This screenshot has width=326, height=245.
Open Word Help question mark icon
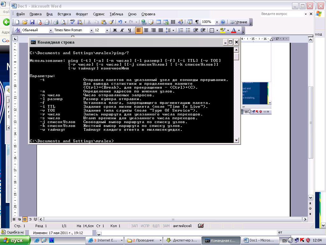point(223,22)
